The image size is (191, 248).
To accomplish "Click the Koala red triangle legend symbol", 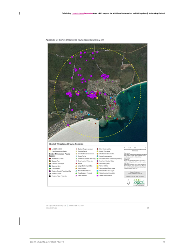I will [76, 164].
